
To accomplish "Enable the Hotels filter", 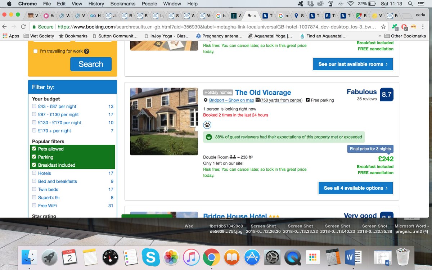I will [34, 173].
